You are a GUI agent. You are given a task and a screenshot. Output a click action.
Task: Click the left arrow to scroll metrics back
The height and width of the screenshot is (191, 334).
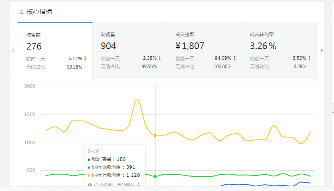pos(13,51)
